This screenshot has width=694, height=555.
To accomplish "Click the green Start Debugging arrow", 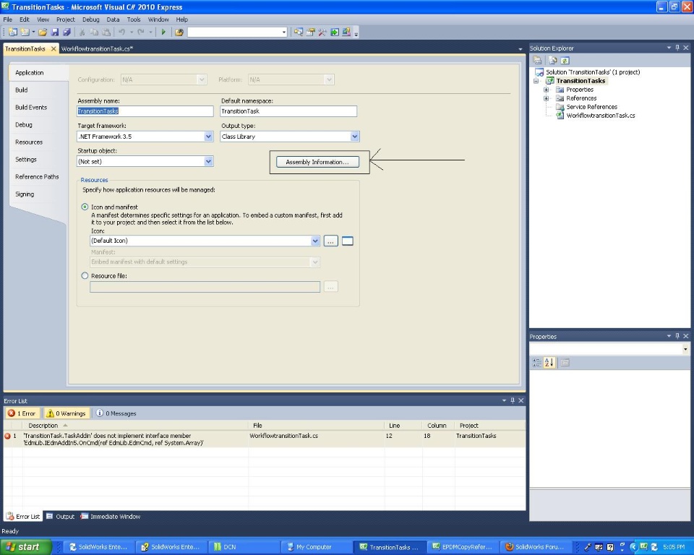I will [163, 32].
